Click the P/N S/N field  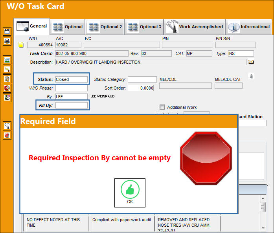235,45
